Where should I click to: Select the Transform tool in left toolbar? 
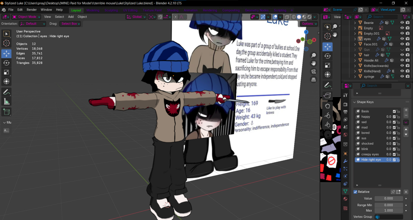click(x=6, y=82)
